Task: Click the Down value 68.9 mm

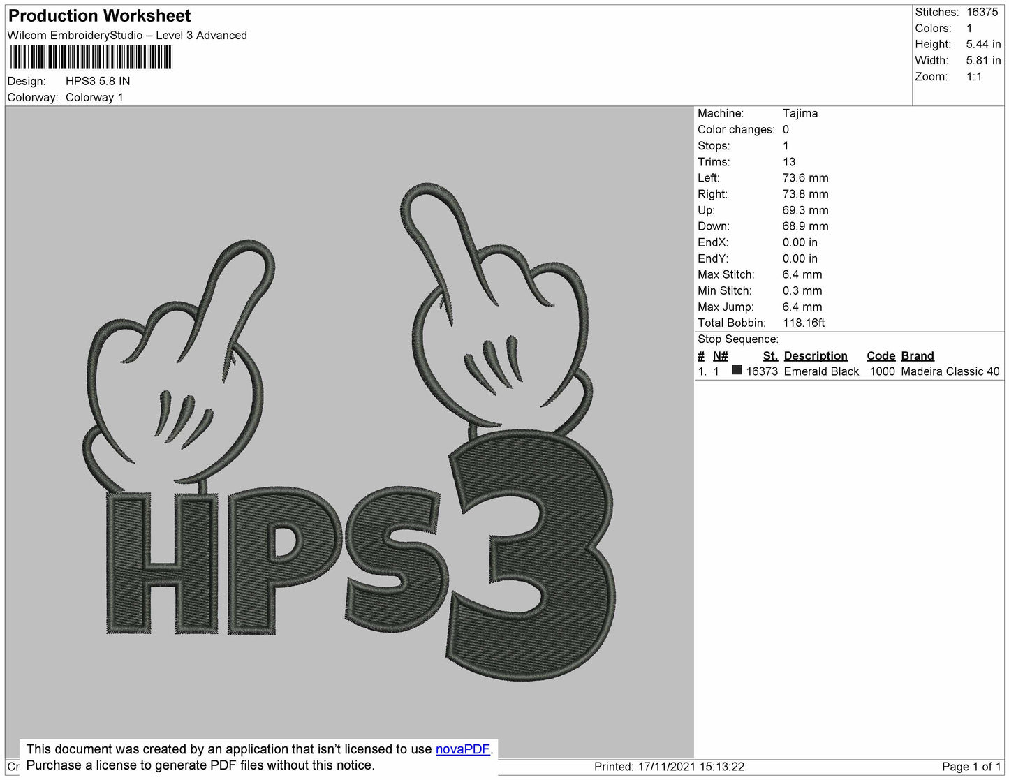Action: pyautogui.click(x=806, y=226)
